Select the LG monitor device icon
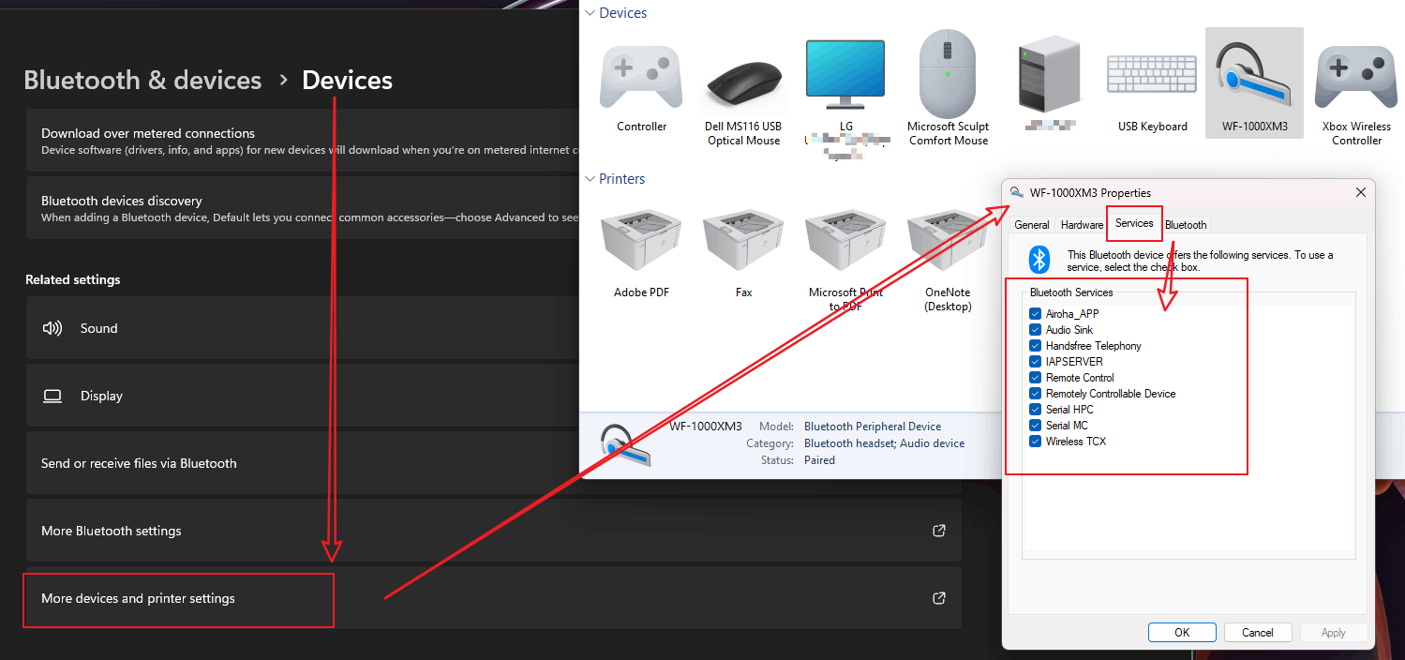 (845, 75)
